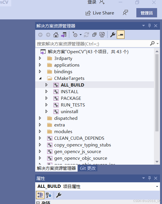The height and width of the screenshot is (204, 162).
Task: Open the pending changes filter clock icon
Action: (x=75, y=35)
